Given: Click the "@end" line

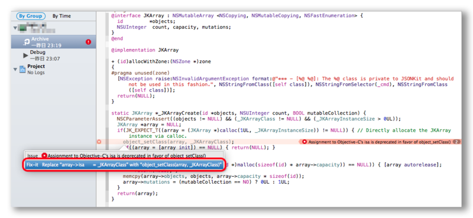Looking at the screenshot, I should tap(117, 38).
